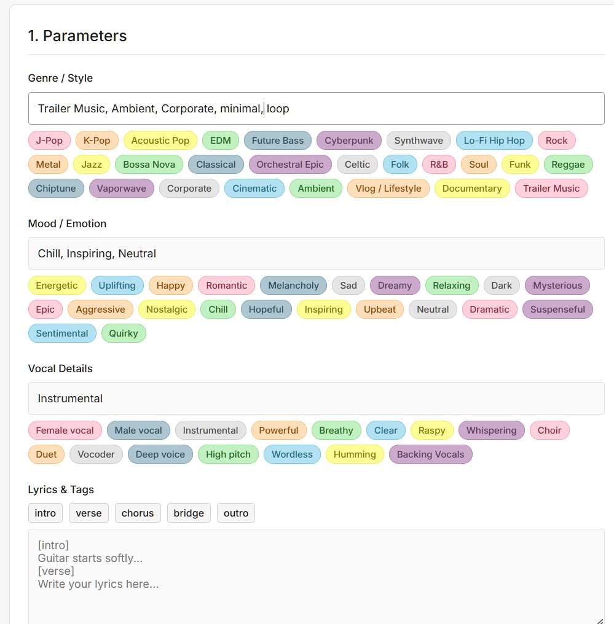Focus the Genre / Style text field
The height and width of the screenshot is (624, 614).
coord(316,108)
